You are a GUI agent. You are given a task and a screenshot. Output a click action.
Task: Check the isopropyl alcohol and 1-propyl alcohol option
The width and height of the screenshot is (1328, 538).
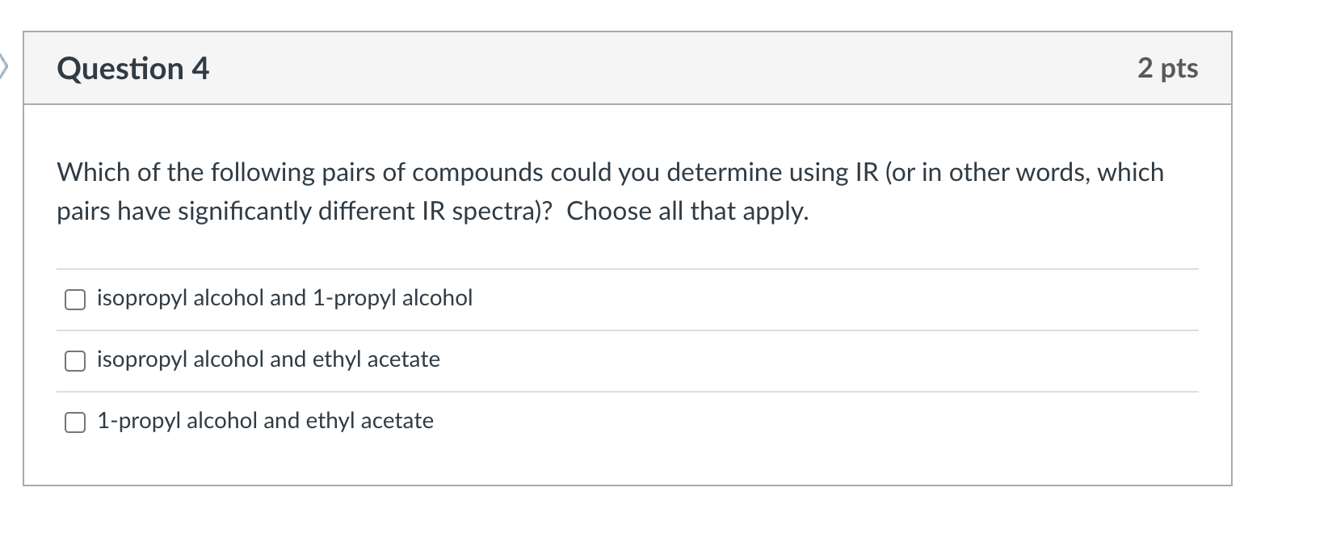[x=75, y=299]
